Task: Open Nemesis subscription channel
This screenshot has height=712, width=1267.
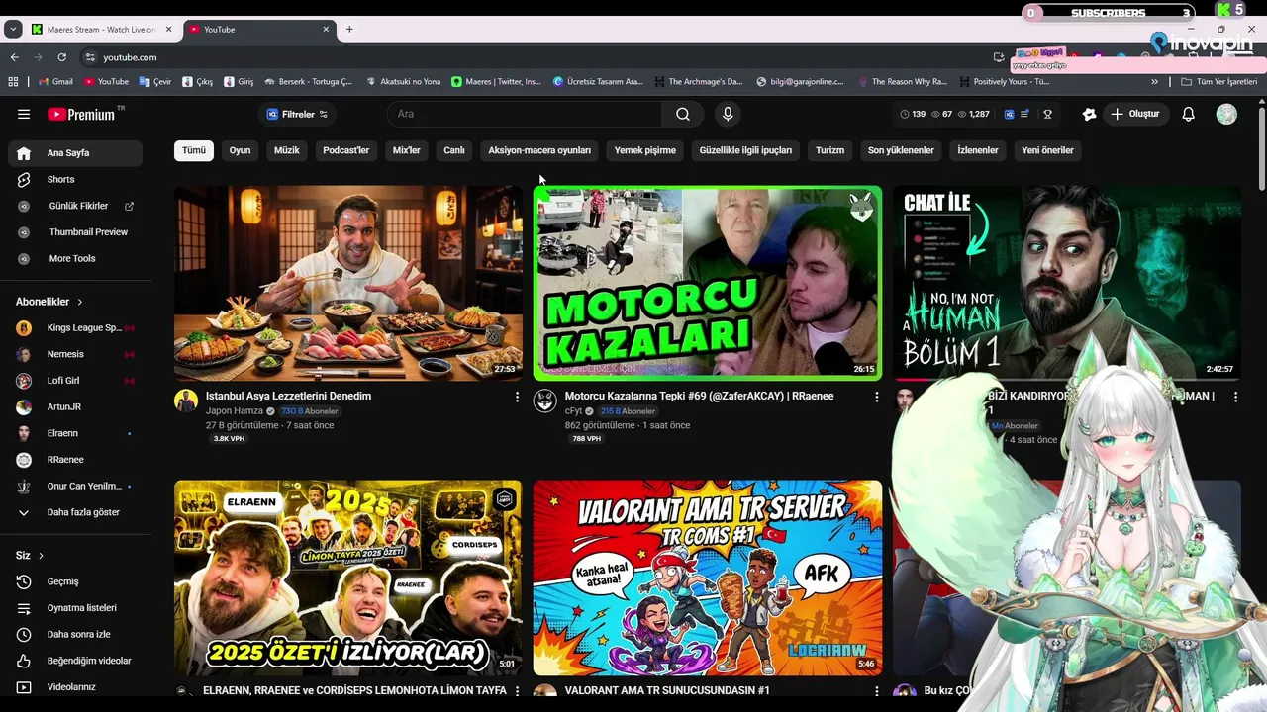Action: coord(75,354)
